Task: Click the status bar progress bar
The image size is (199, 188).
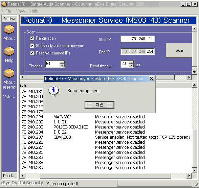Action: 154,184
